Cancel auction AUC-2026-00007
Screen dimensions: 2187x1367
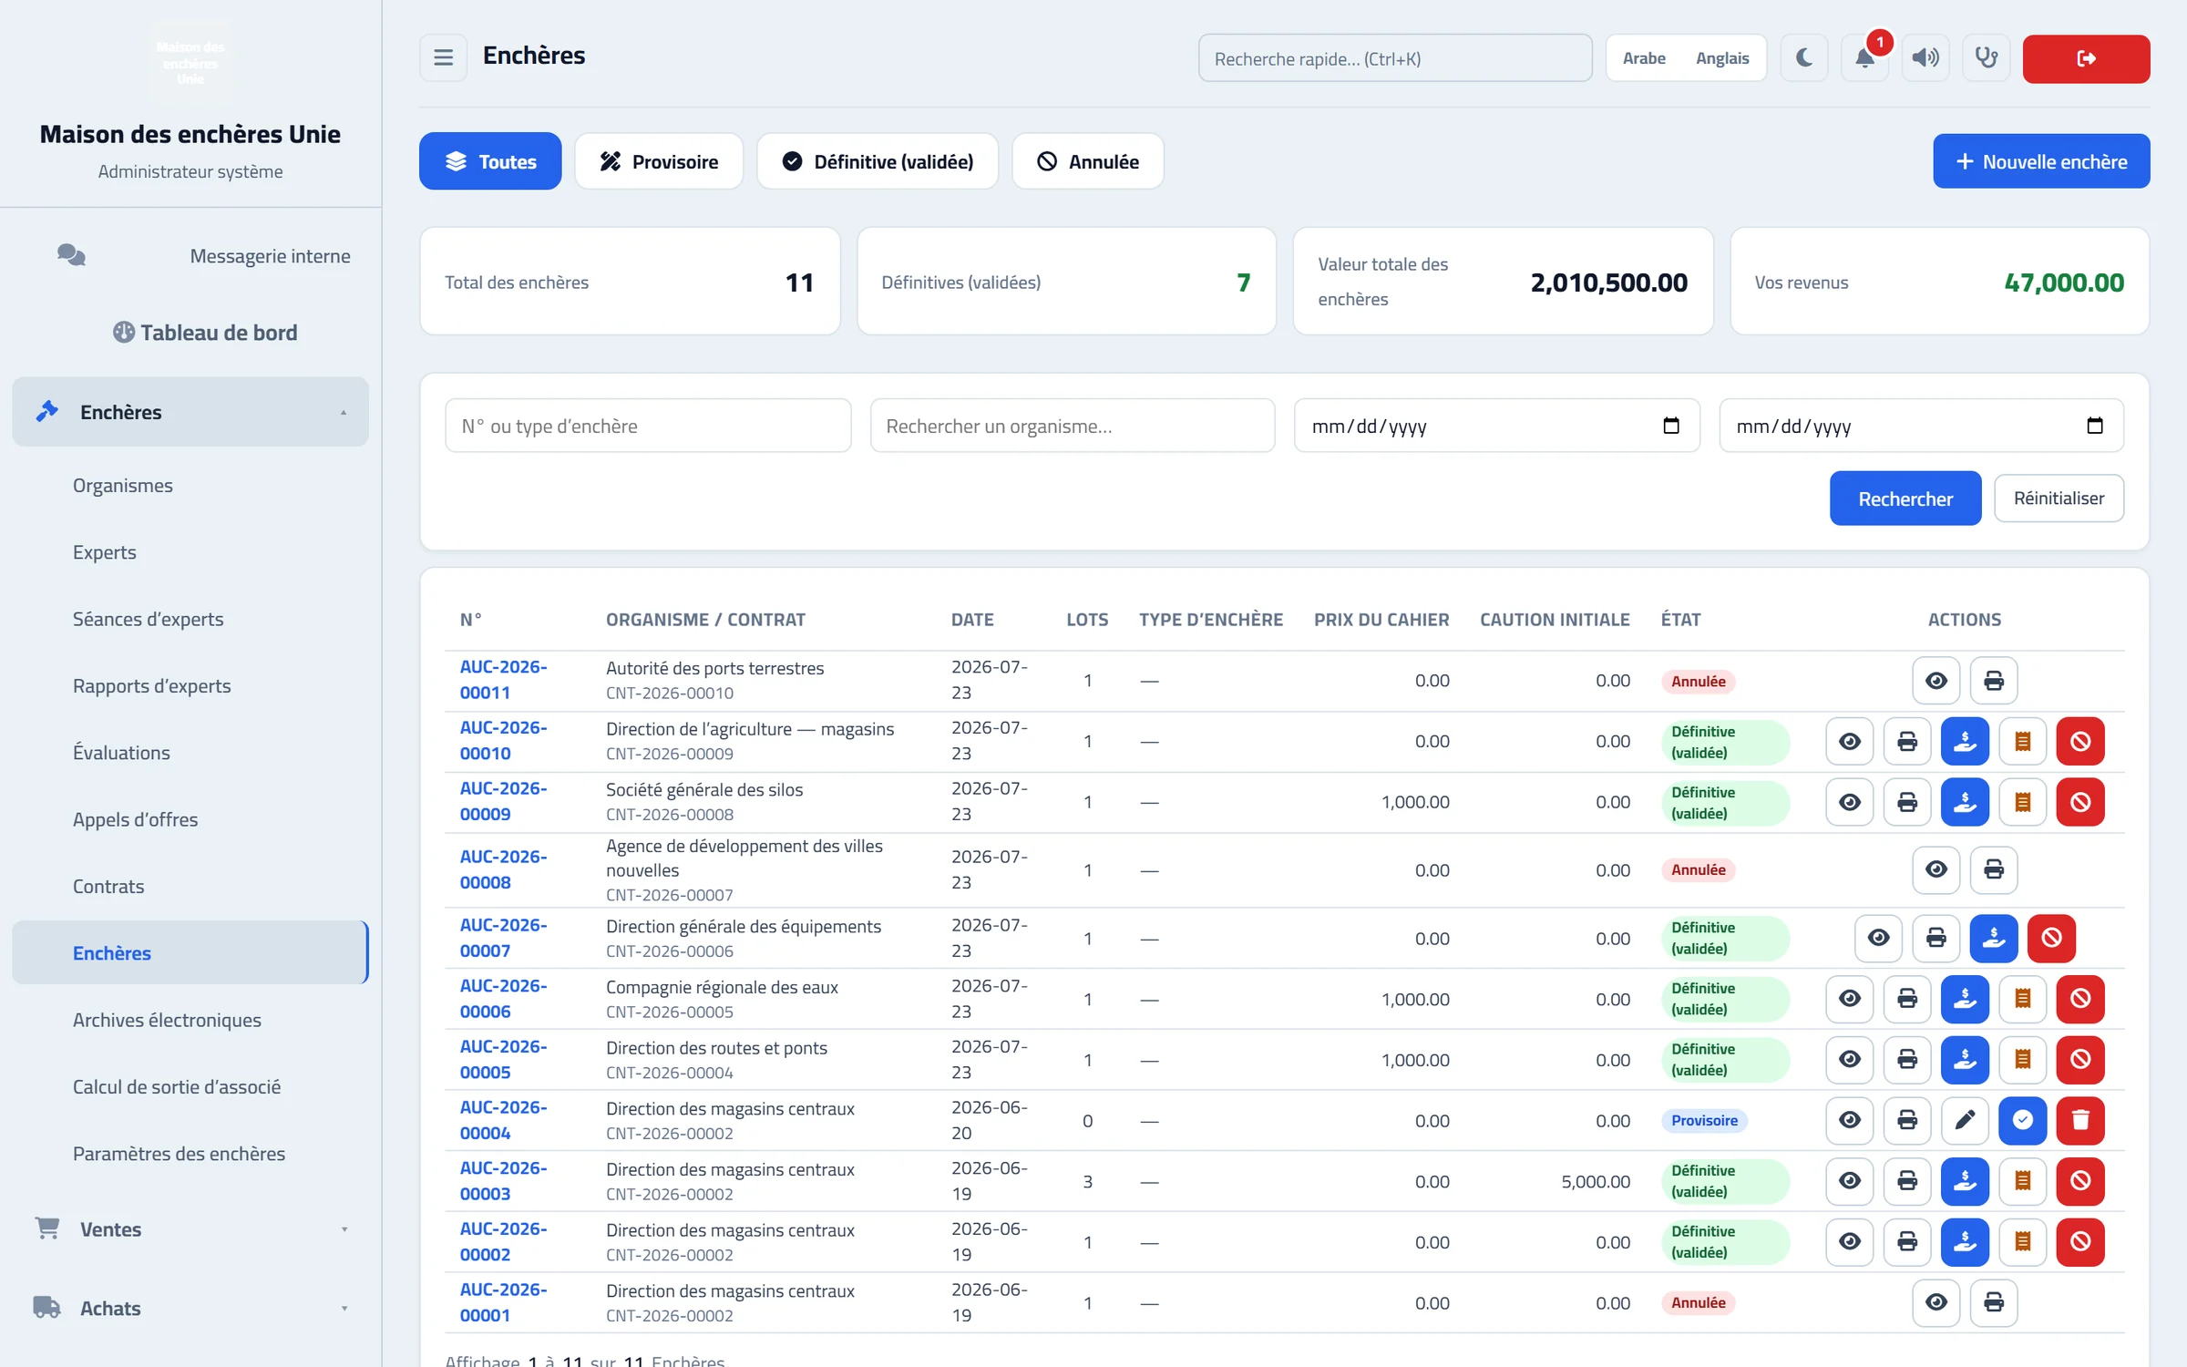point(2051,938)
